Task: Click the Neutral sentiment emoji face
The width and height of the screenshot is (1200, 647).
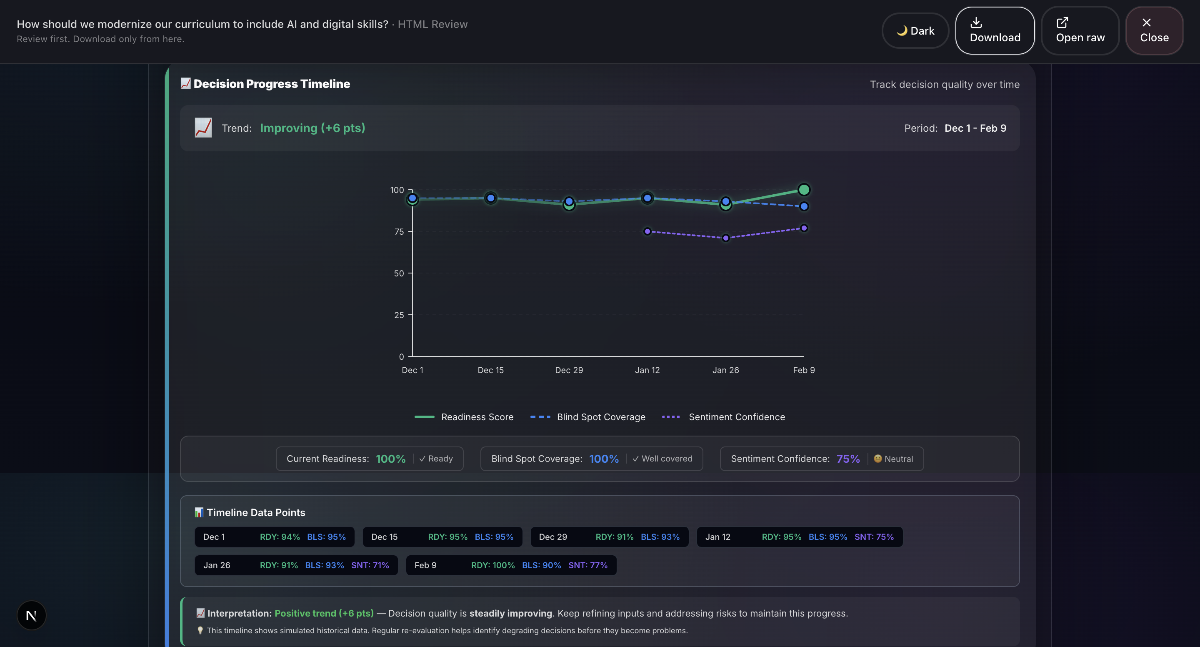Action: [x=877, y=459]
